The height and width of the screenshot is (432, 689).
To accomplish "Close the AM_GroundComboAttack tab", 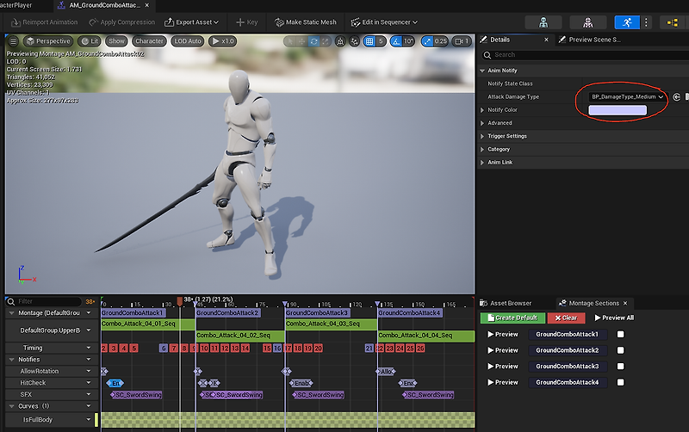I will pos(146,5).
